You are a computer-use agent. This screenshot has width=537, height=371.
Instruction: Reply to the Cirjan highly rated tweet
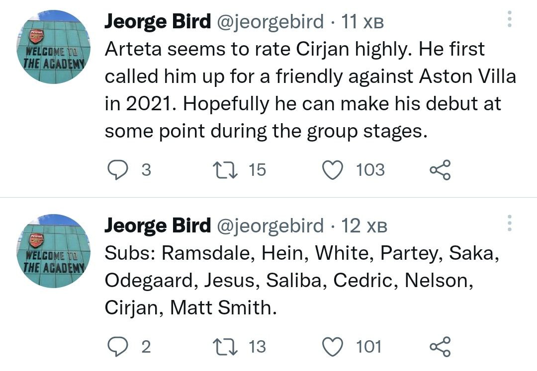[118, 170]
